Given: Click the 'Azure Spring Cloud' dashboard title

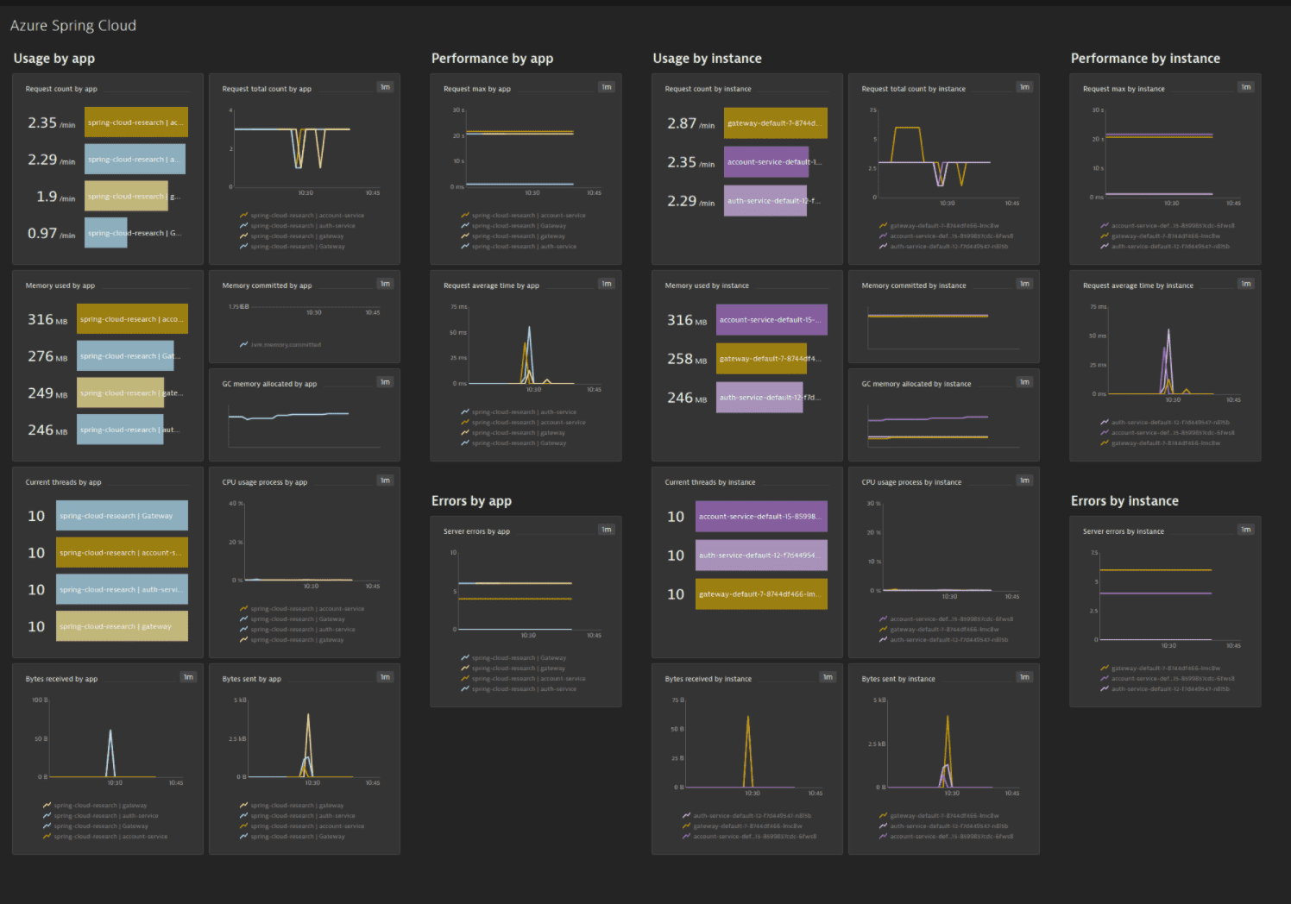Looking at the screenshot, I should [73, 26].
